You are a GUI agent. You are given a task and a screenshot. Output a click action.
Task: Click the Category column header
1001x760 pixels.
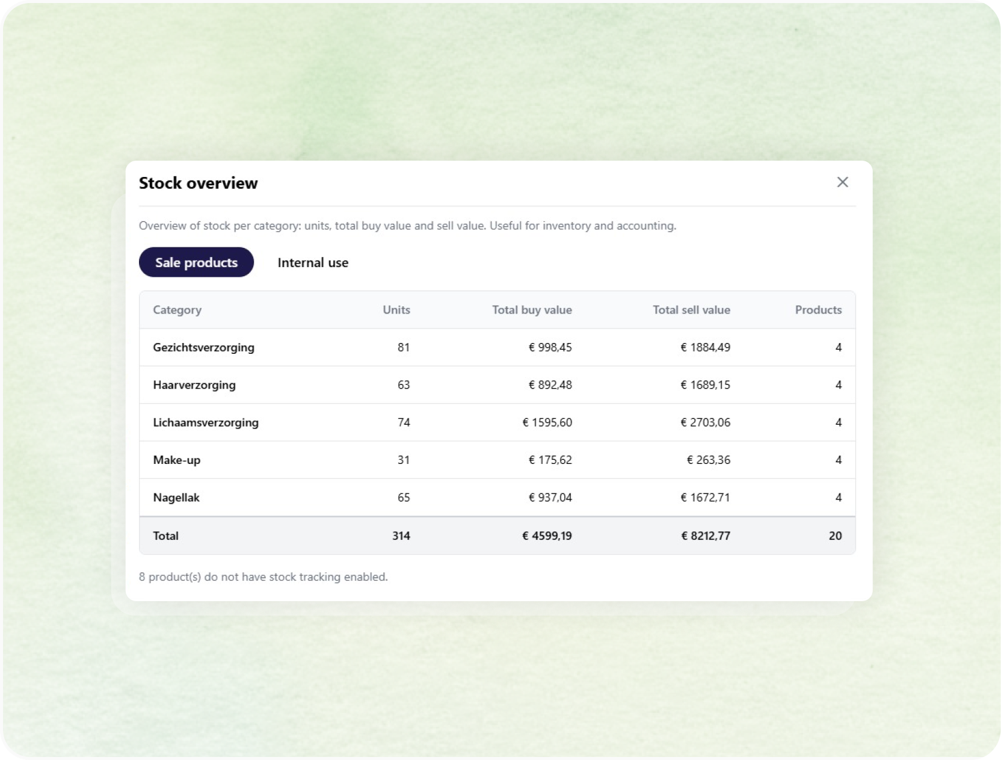(177, 310)
